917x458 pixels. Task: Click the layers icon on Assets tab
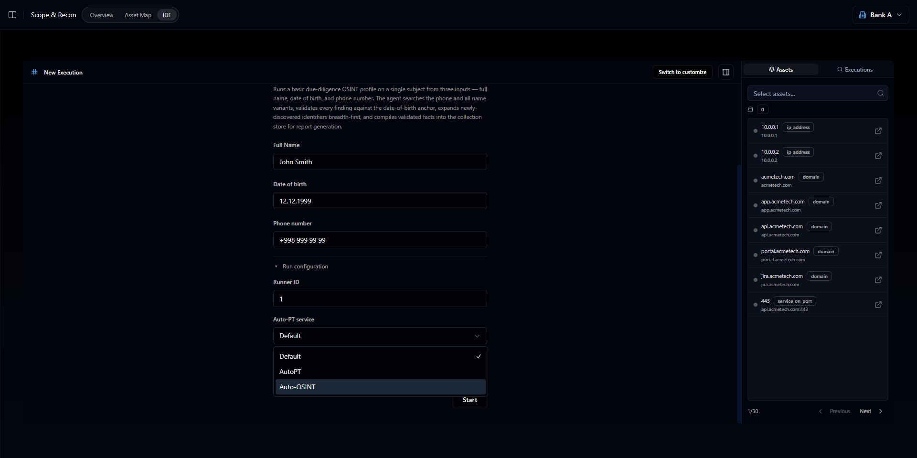772,69
